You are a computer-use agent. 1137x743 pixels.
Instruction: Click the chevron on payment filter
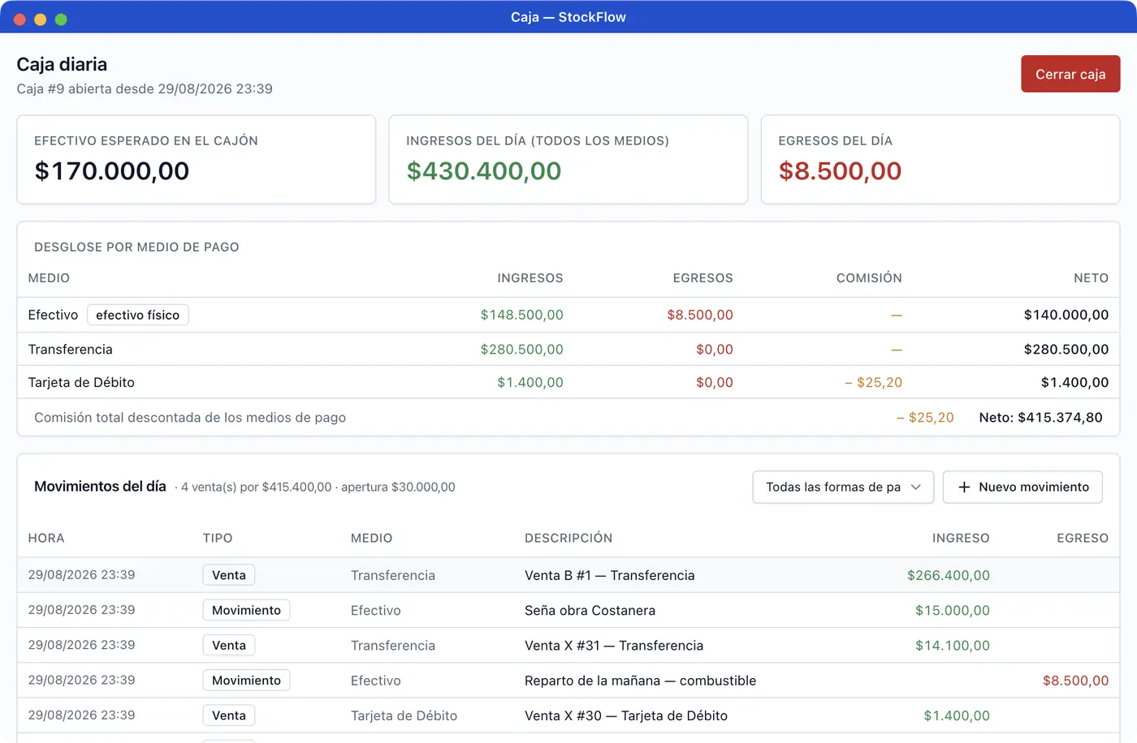tap(916, 487)
